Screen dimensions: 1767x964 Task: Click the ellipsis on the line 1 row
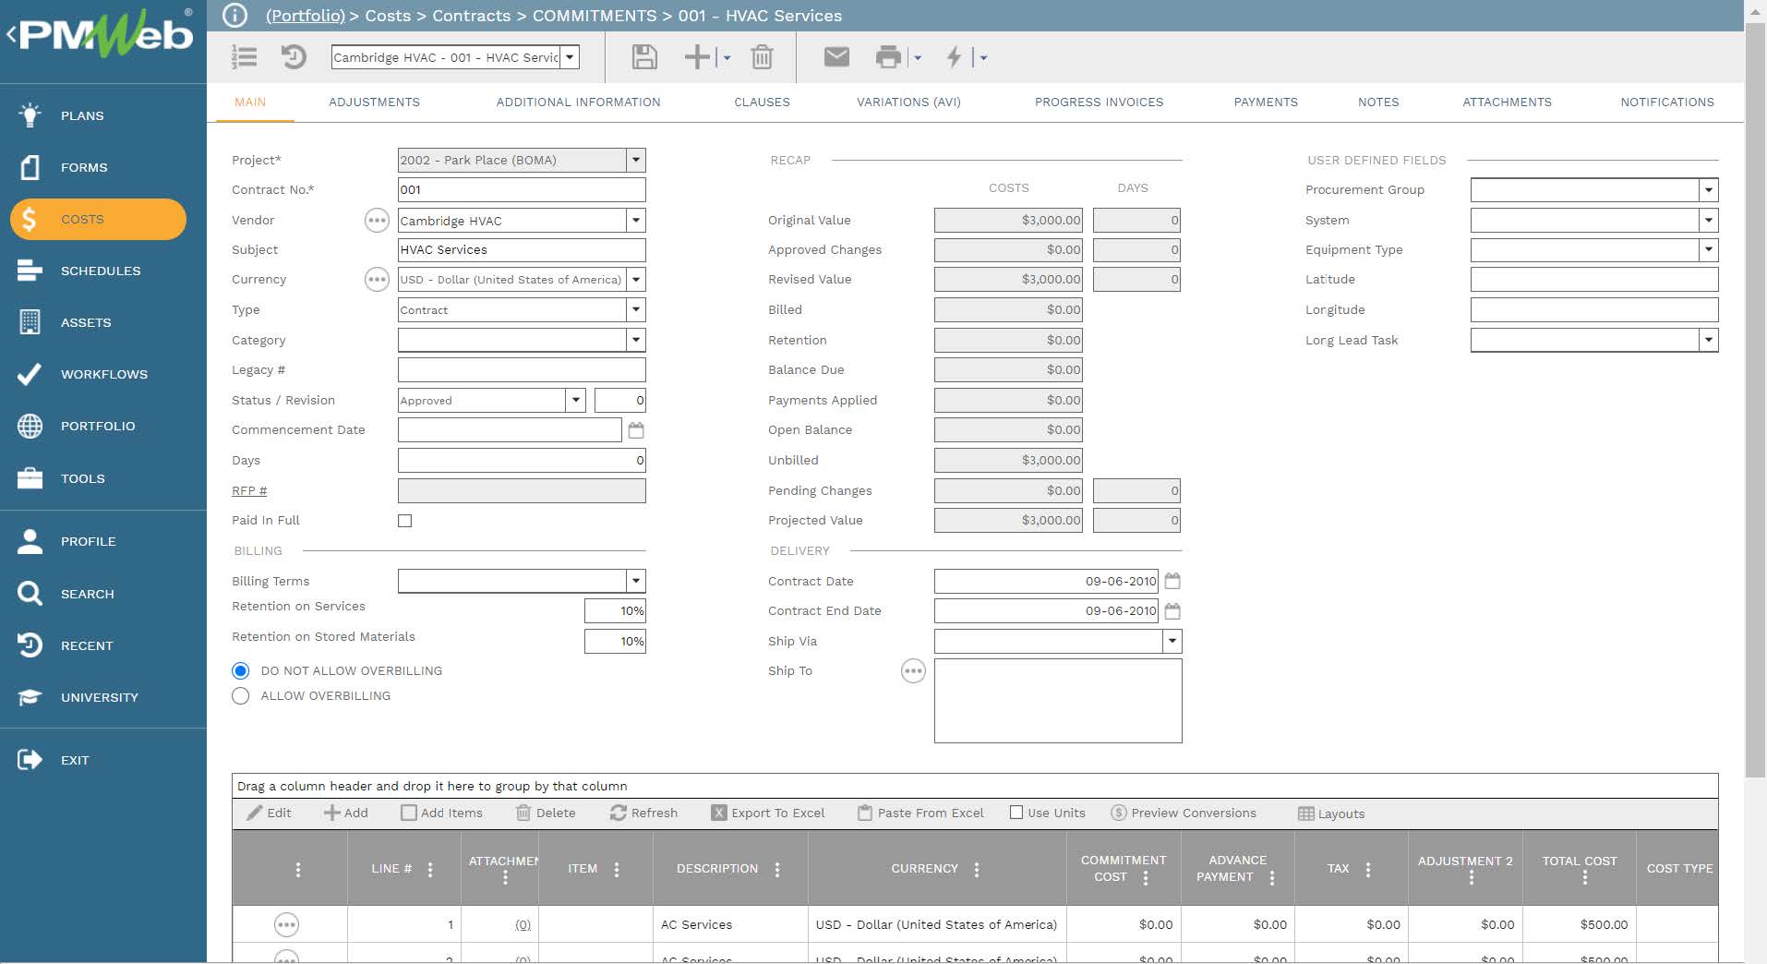point(286,924)
